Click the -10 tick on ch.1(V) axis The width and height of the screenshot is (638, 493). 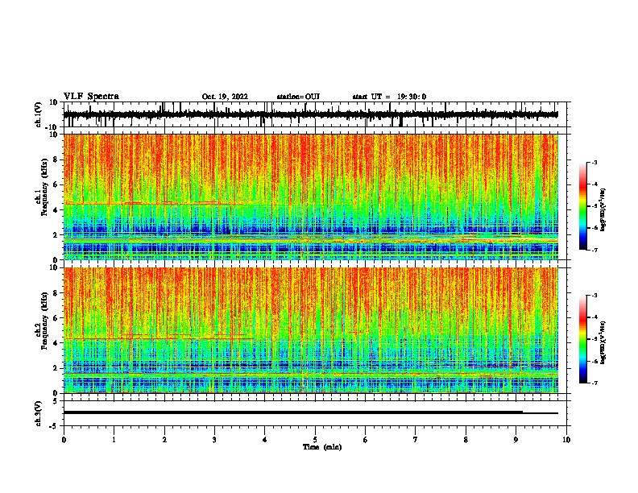pos(52,127)
